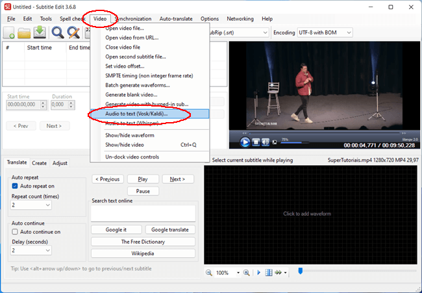This screenshot has height=293, width=422.
Task: Disable the Auto repeat on checkbox
Action: [x=16, y=186]
